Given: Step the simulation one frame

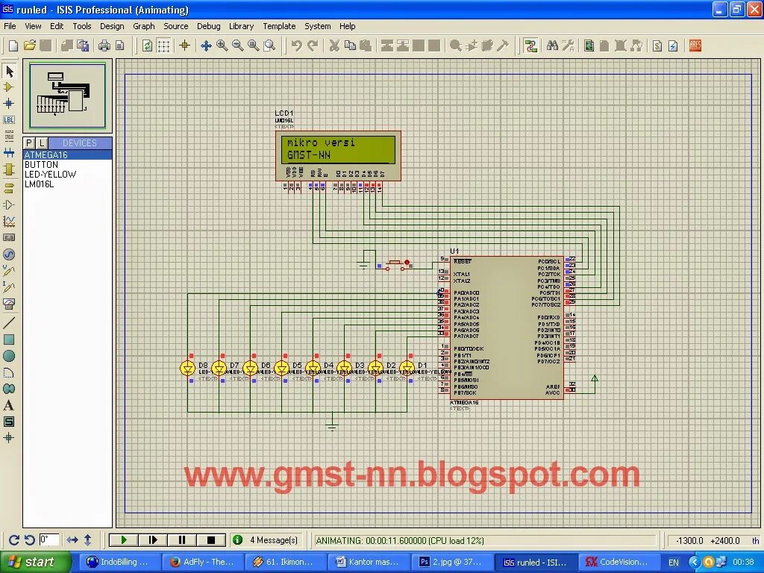Looking at the screenshot, I should tap(152, 540).
